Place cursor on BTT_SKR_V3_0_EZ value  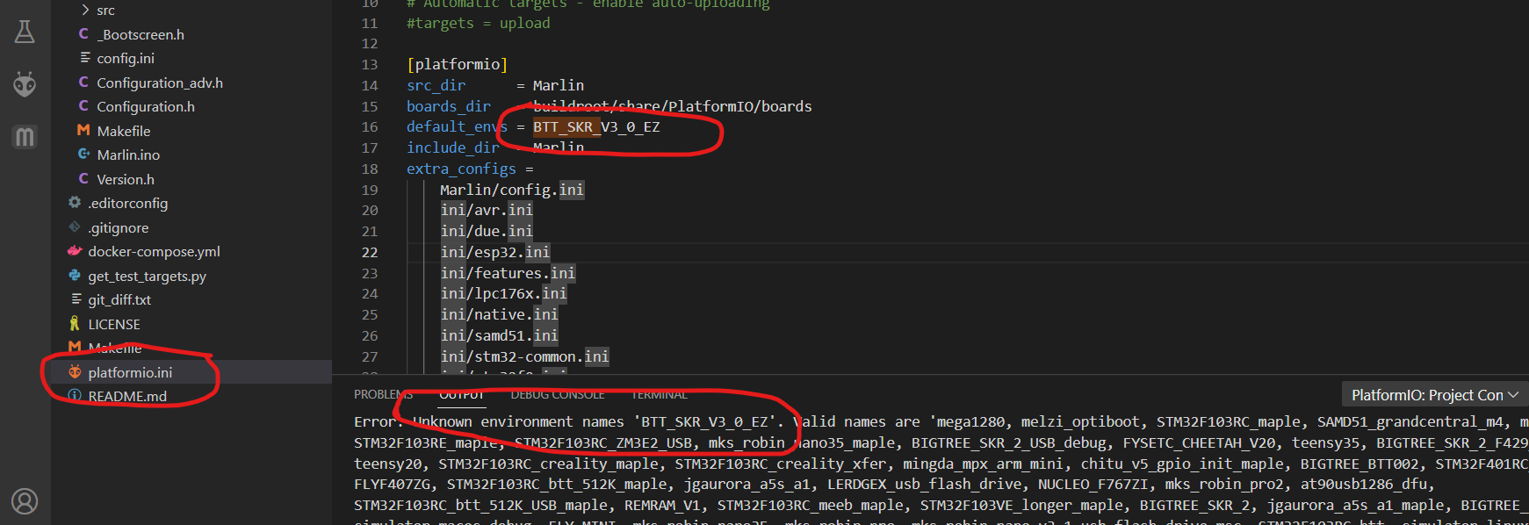[595, 127]
